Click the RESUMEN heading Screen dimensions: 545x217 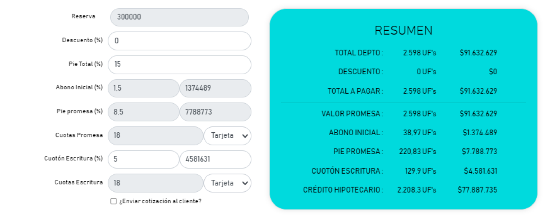[x=404, y=31]
